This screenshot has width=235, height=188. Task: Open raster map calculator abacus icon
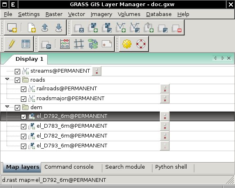(65, 44)
